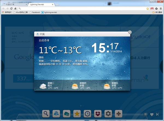Close the weather popup with X button
The height and width of the screenshot is (121, 164).
pyautogui.click(x=130, y=32)
